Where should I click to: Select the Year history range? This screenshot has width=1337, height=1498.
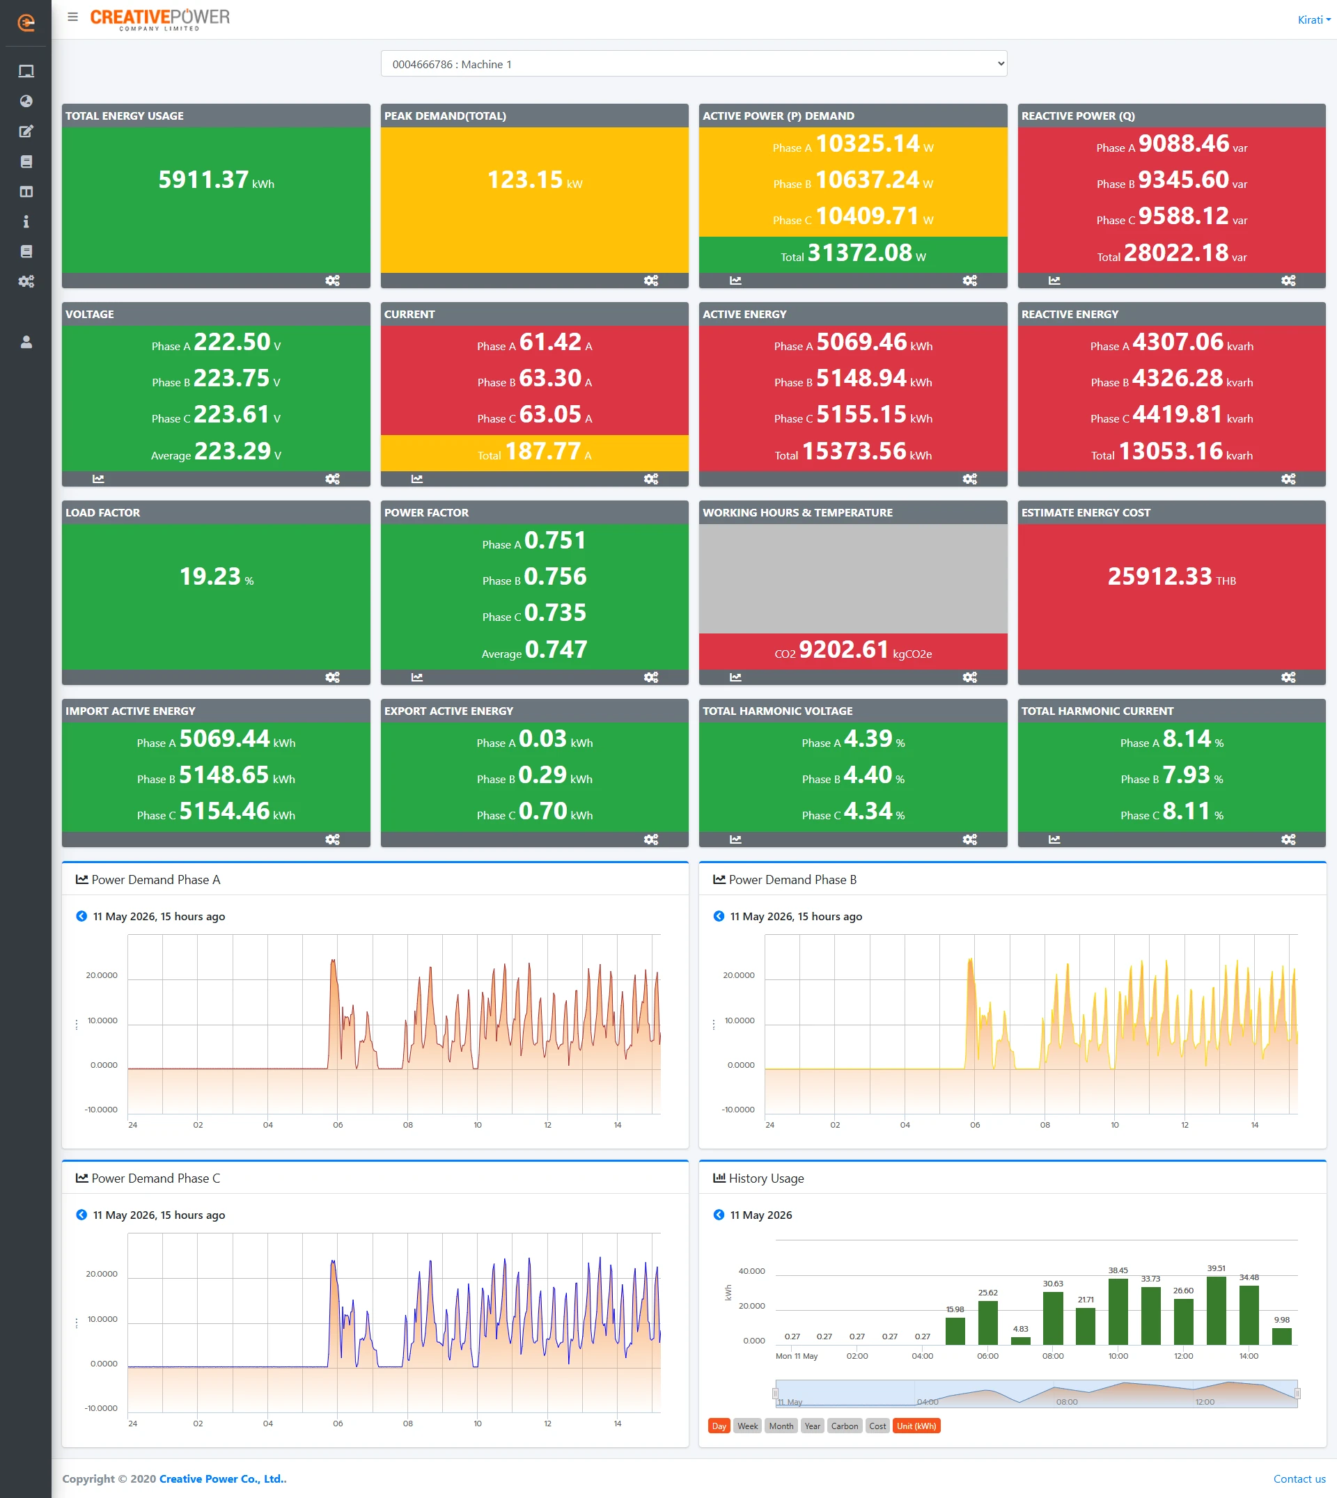[813, 1426]
